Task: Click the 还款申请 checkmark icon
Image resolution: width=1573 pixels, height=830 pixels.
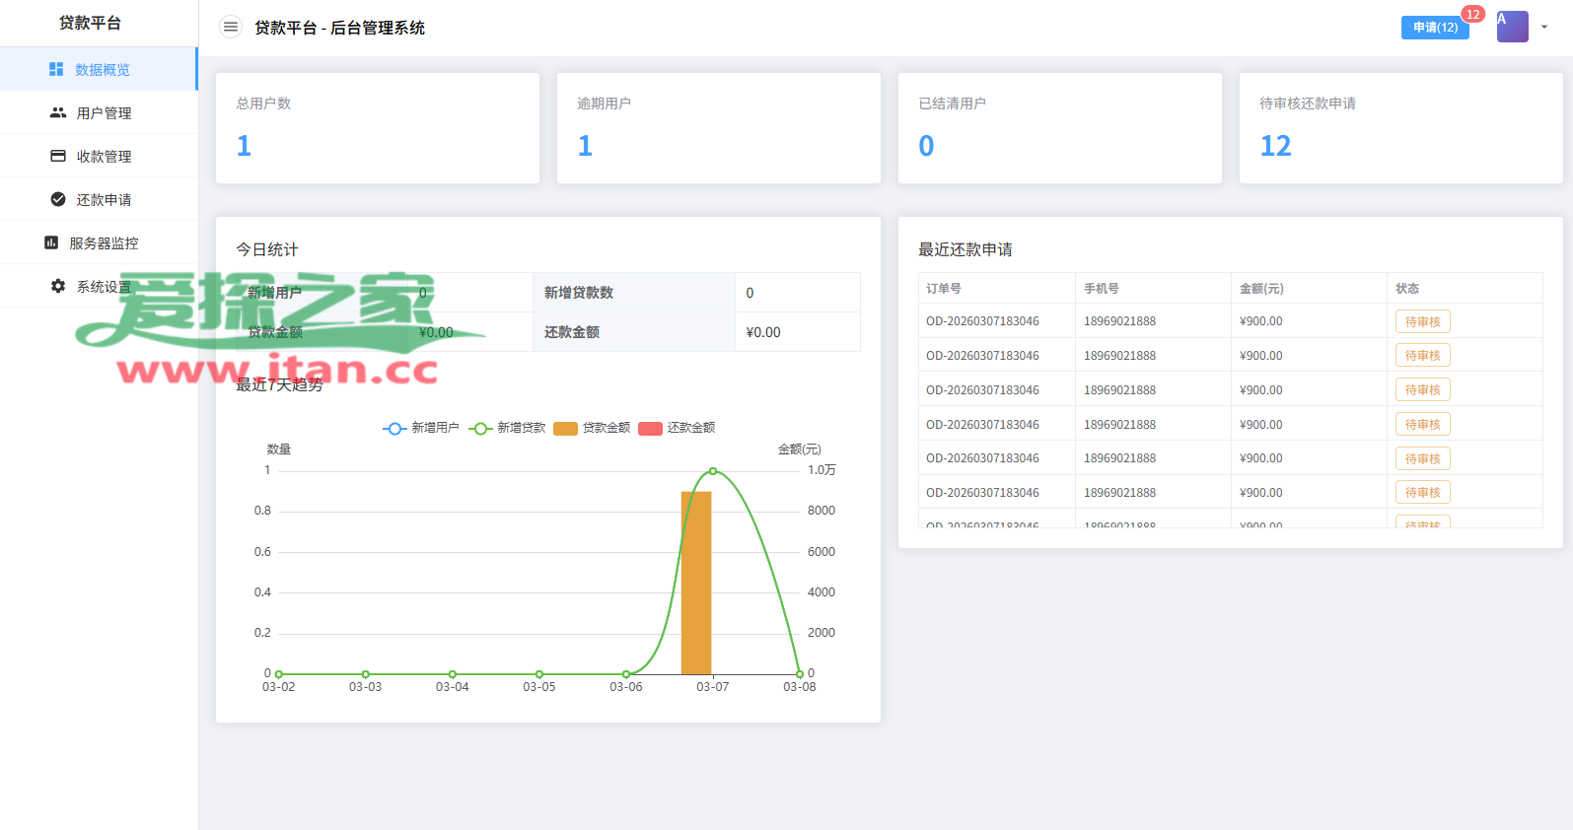Action: pyautogui.click(x=58, y=199)
